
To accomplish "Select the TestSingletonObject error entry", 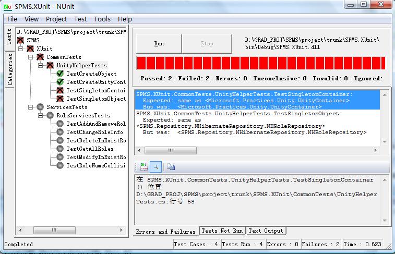I will (x=257, y=123).
